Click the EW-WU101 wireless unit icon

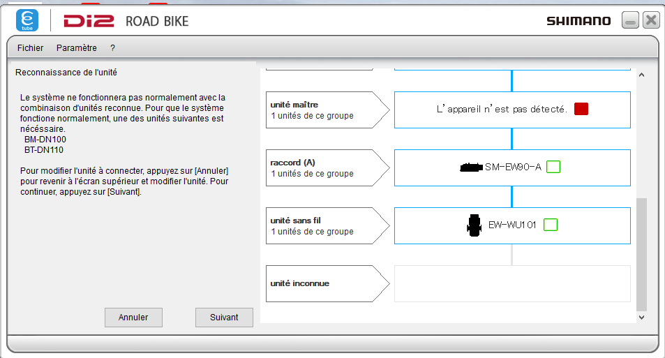474,225
